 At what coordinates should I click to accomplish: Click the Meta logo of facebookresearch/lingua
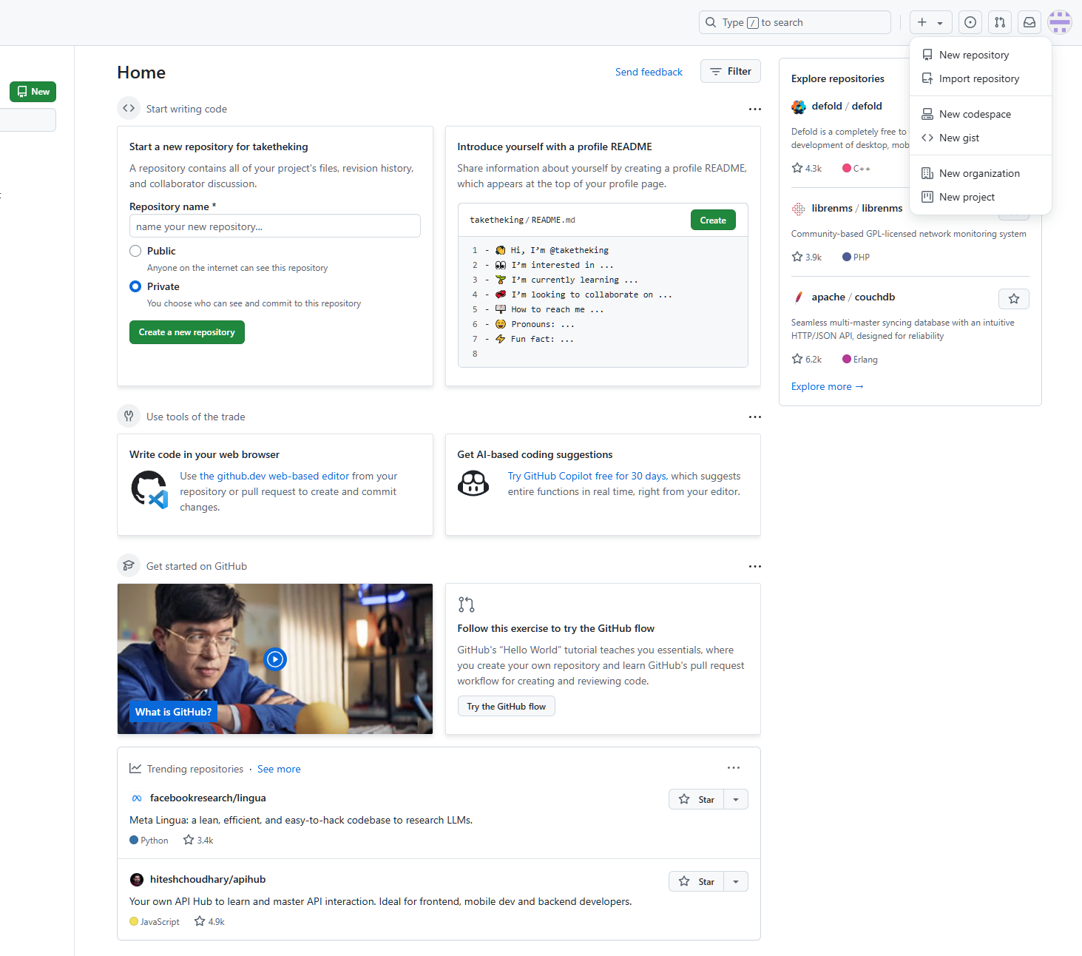(x=137, y=798)
